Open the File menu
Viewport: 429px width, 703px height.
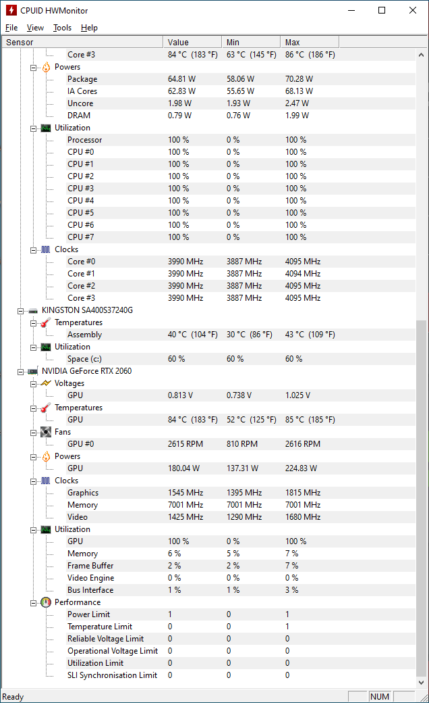(11, 28)
